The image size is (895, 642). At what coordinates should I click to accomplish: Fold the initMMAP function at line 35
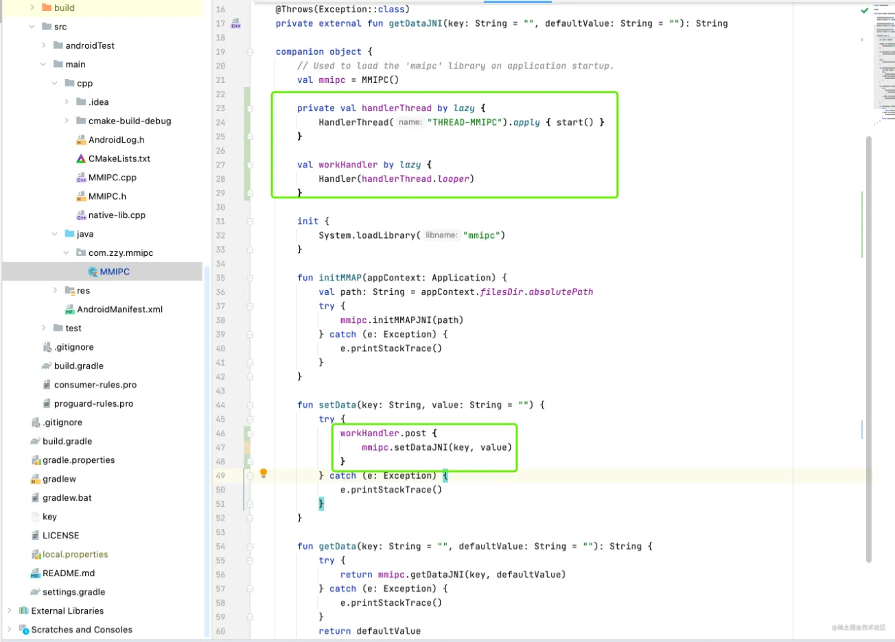[x=250, y=278]
